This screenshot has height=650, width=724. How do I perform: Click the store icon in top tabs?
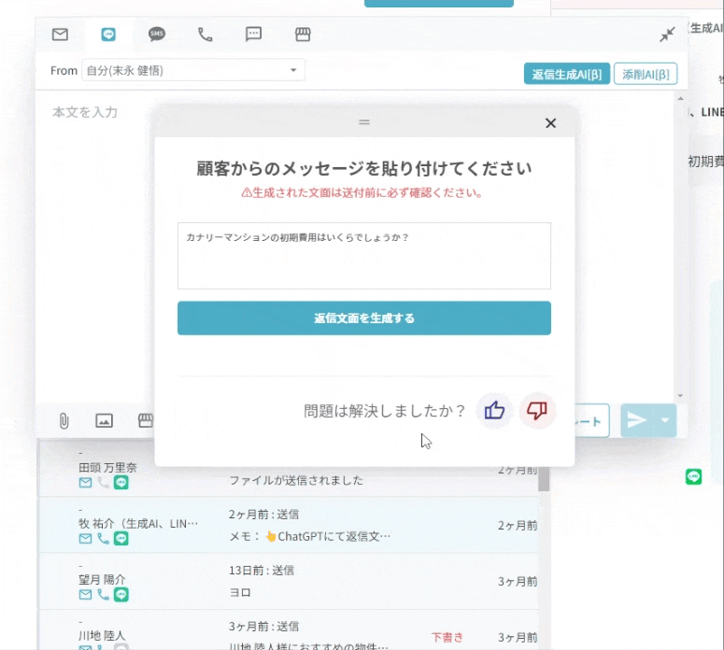pyautogui.click(x=302, y=35)
